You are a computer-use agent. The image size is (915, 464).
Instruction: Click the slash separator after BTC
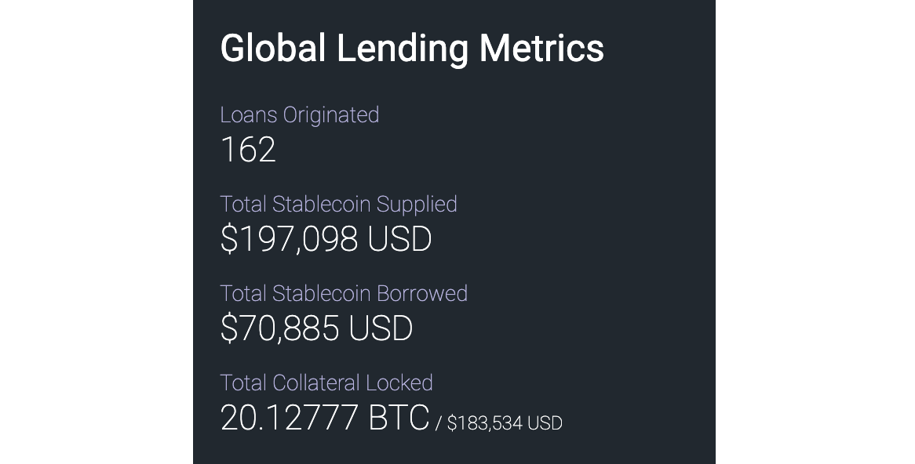[439, 424]
